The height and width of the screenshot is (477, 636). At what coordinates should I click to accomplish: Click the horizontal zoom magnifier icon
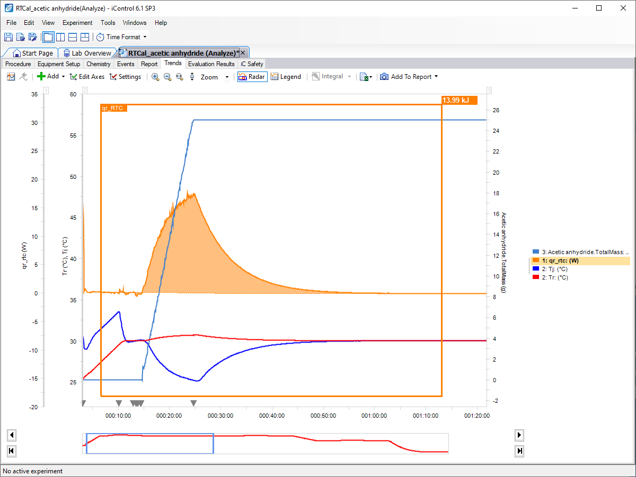pyautogui.click(x=180, y=77)
